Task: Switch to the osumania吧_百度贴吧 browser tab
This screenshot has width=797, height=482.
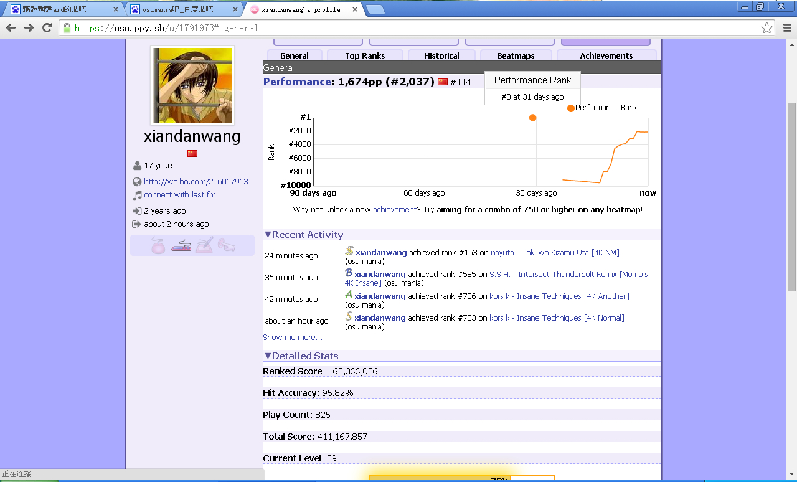Action: 181,9
